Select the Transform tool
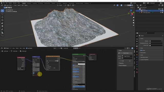Screen dimensions: 164x92 [2, 26]
